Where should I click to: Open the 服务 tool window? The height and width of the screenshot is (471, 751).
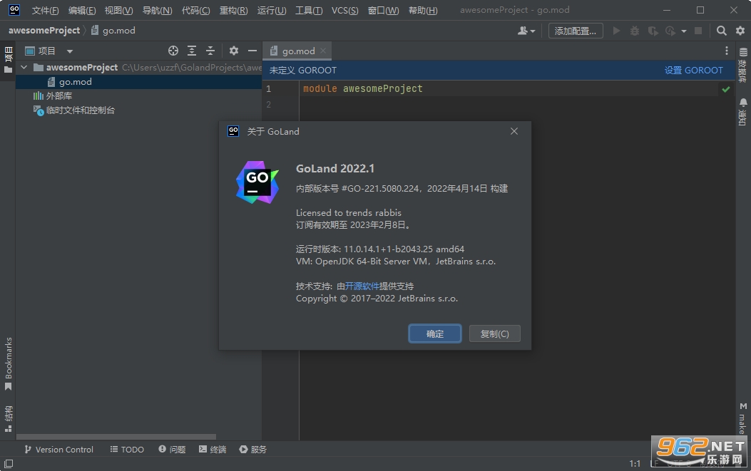pos(253,450)
